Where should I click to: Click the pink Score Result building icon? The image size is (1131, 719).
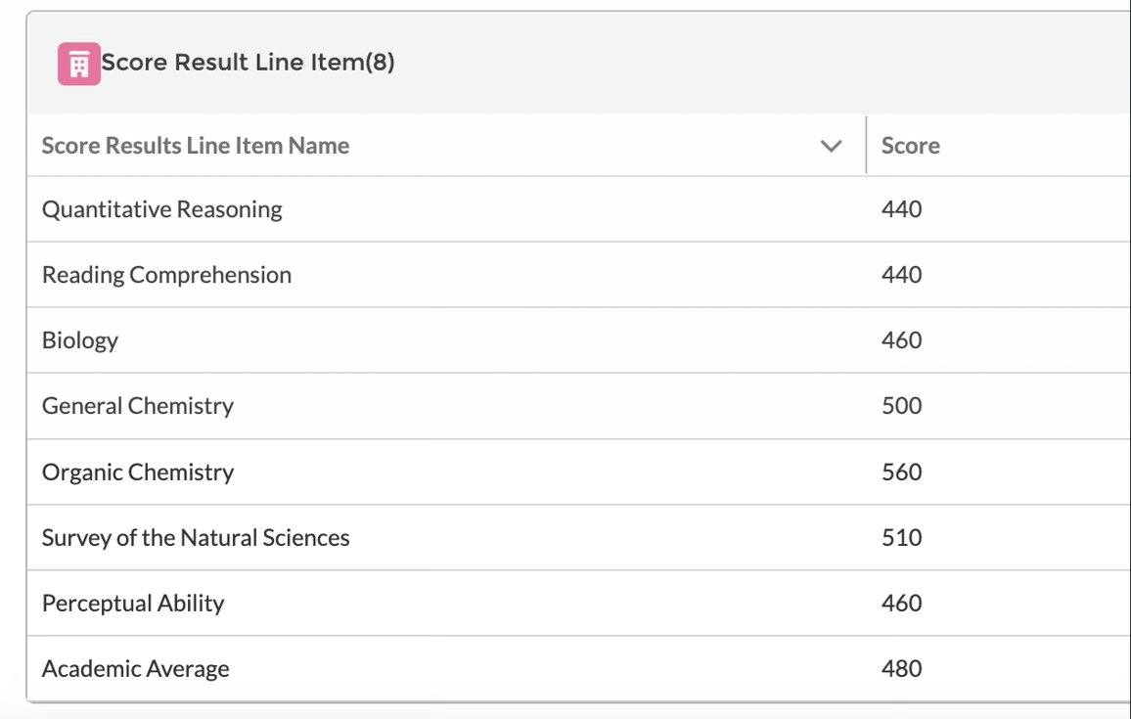pos(78,64)
